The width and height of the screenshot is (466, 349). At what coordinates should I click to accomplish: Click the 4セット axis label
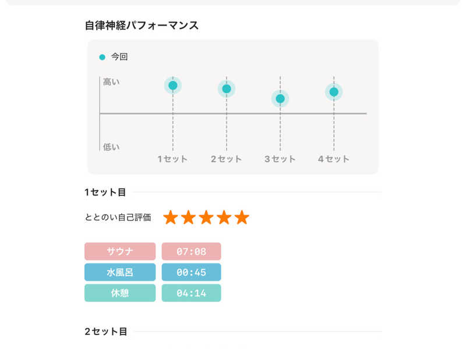(x=334, y=159)
